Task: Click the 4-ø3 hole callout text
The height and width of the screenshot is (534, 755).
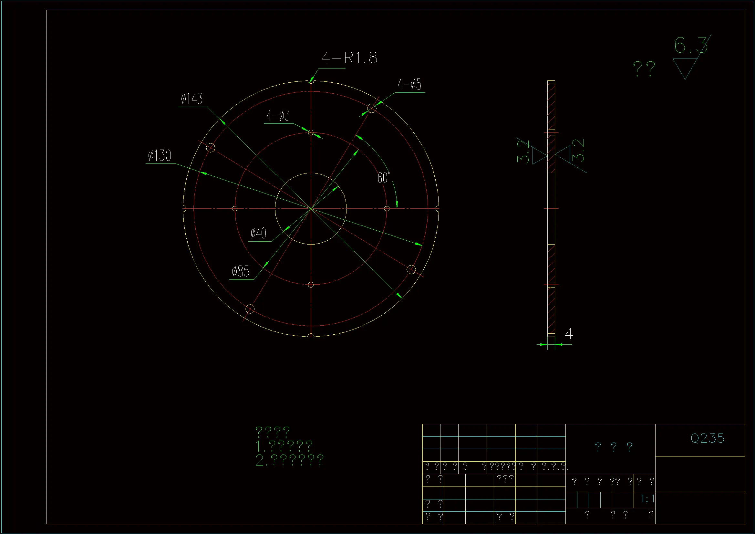Action: click(x=278, y=116)
